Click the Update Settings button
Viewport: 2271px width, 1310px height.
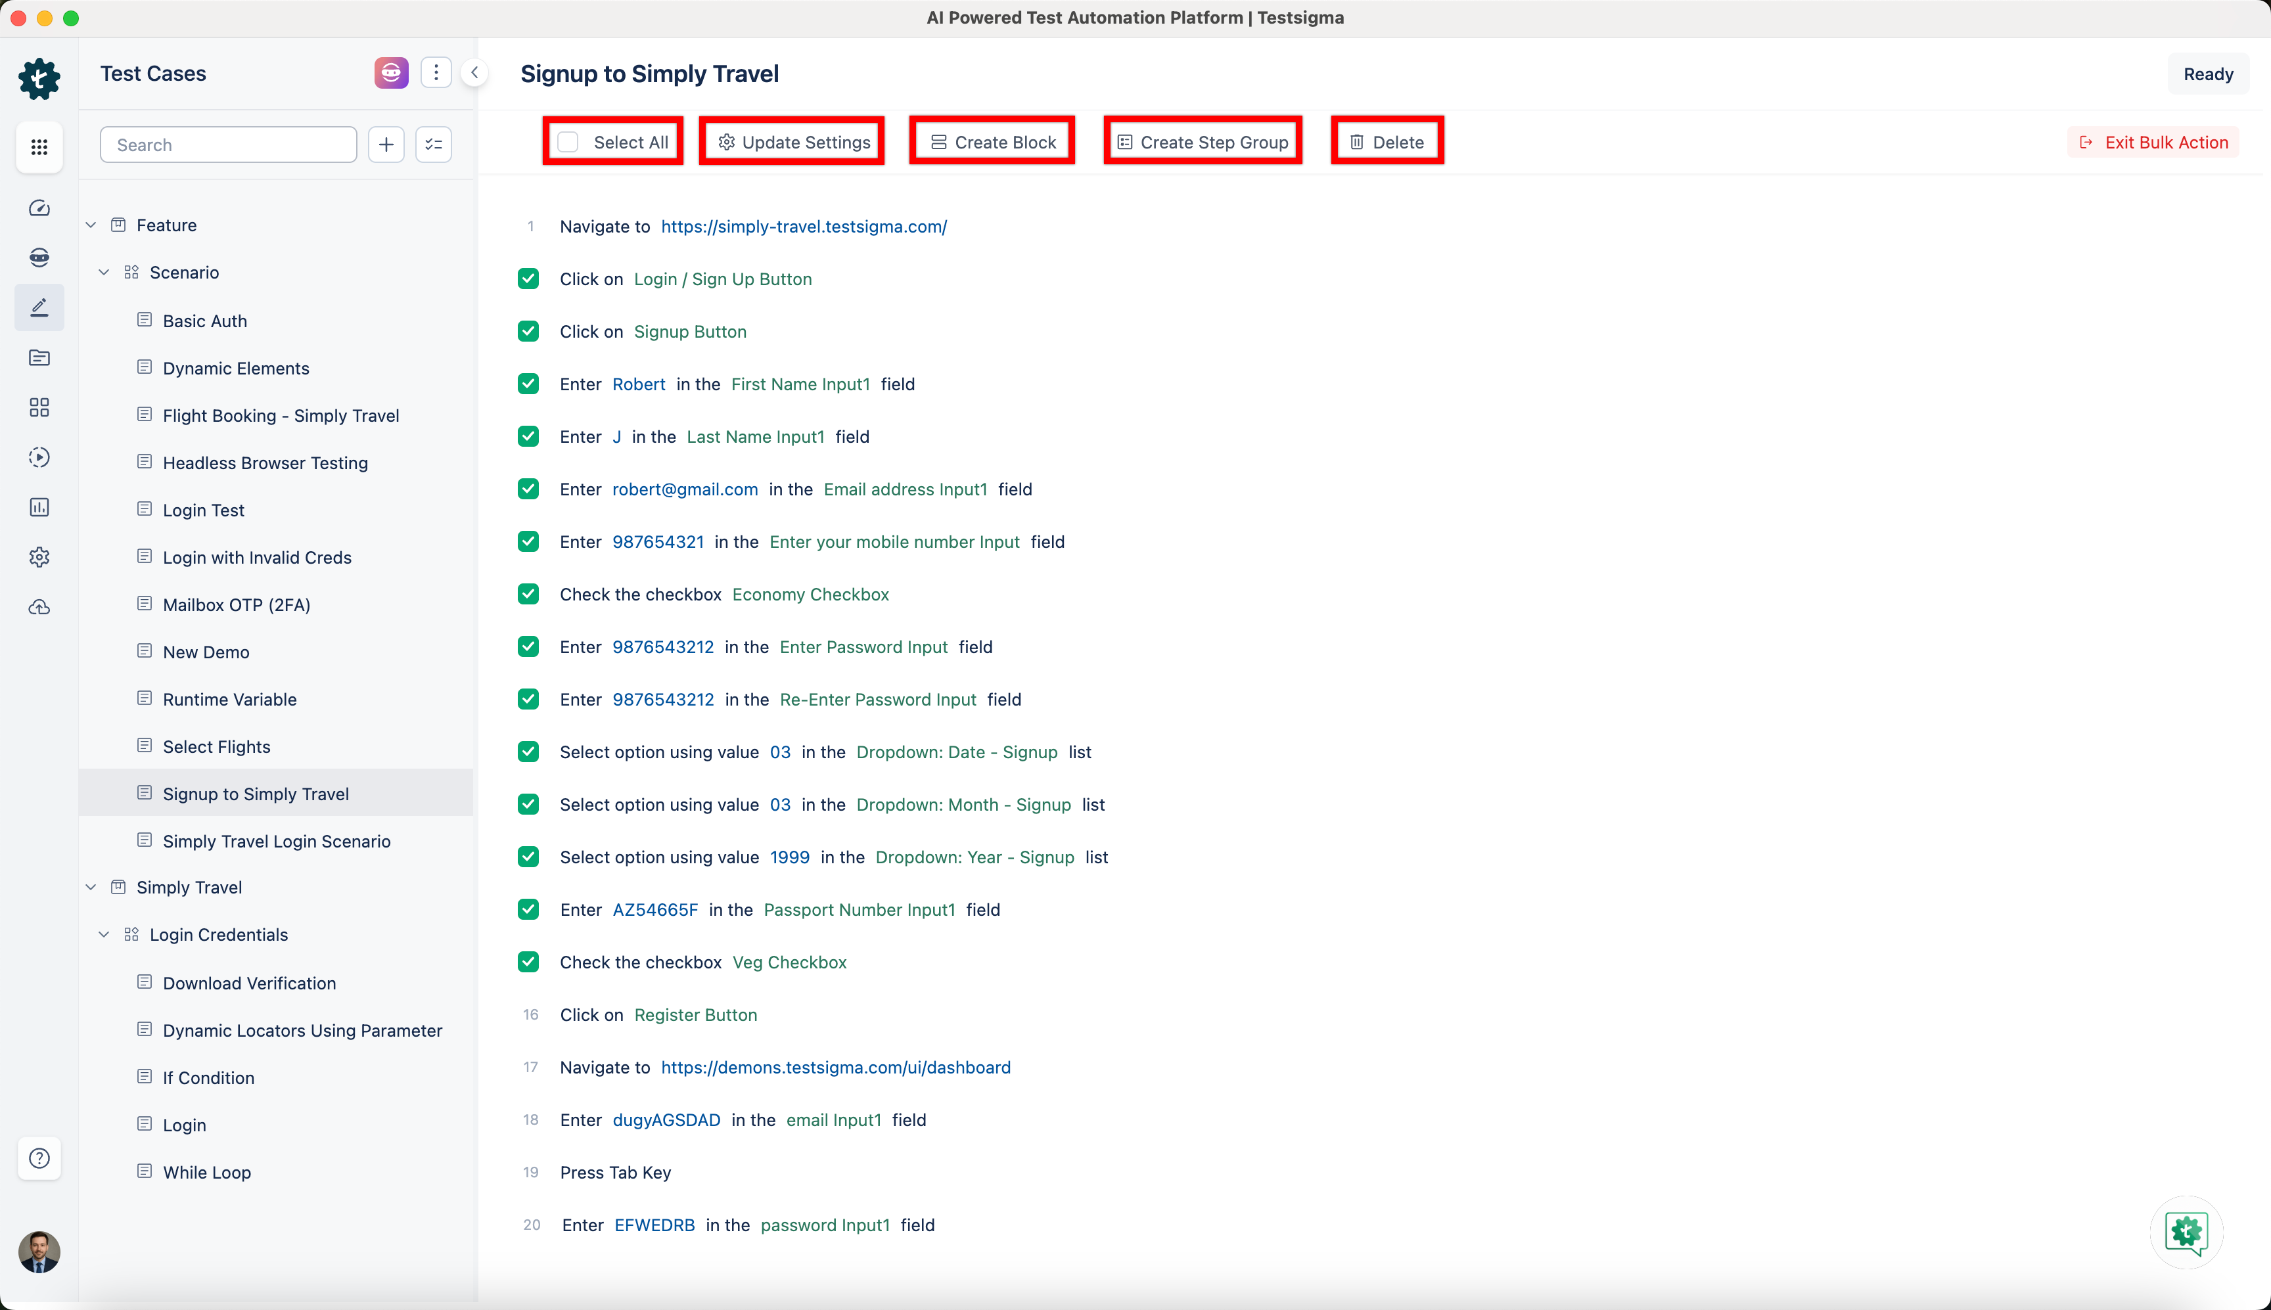coord(794,142)
